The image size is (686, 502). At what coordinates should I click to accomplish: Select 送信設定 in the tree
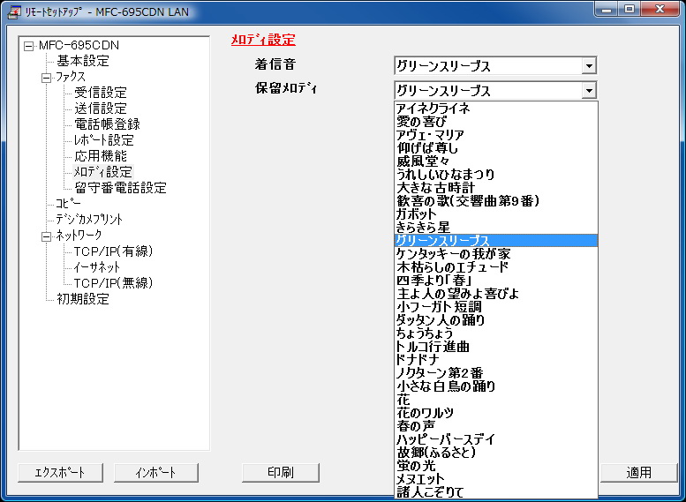click(x=100, y=108)
